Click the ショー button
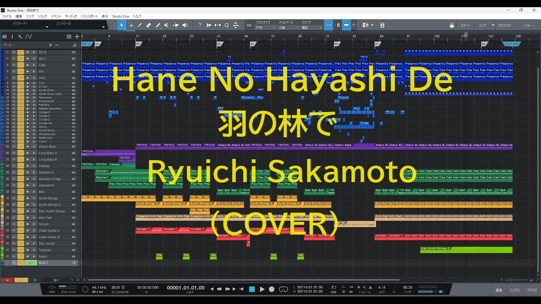Viewport: 541px width, 304px height. coord(528,25)
